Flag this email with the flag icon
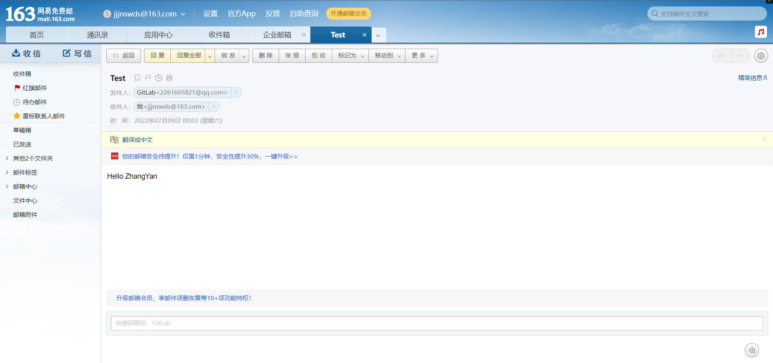773x363 pixels. [148, 78]
